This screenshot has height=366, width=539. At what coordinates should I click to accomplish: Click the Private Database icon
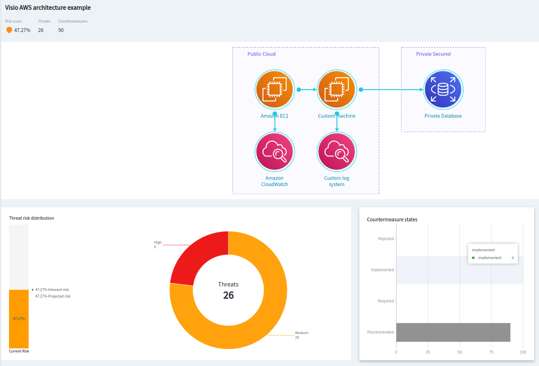443,90
